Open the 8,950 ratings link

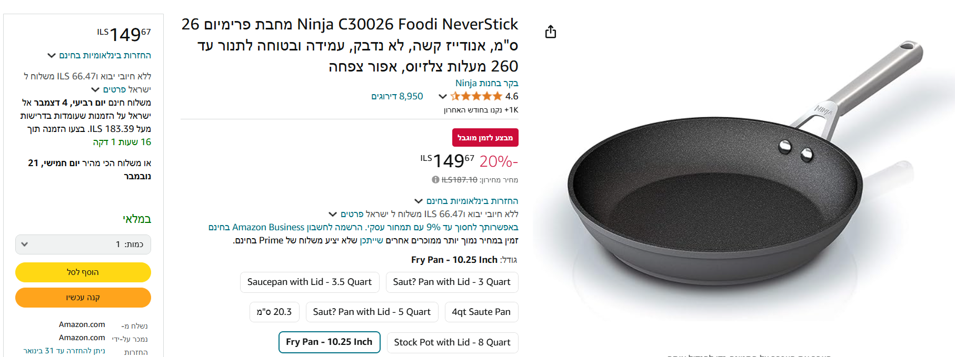[x=397, y=96]
